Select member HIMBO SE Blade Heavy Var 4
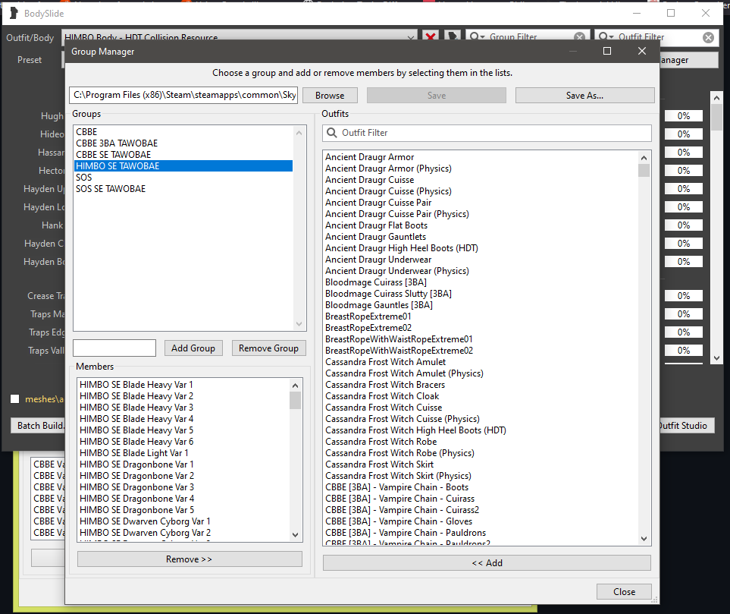The image size is (730, 614). [x=183, y=419]
